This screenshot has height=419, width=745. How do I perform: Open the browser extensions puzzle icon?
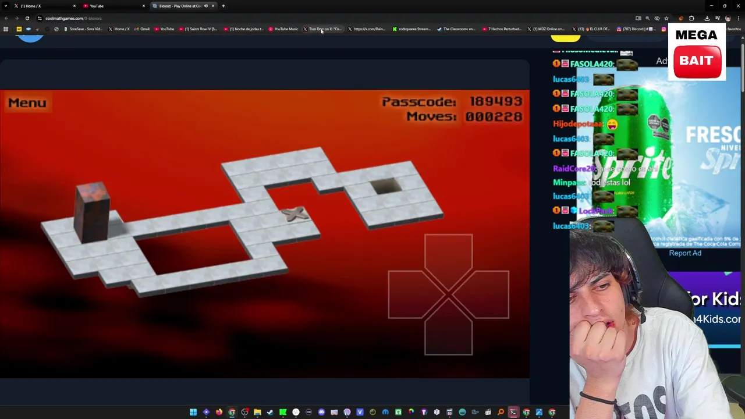691,18
